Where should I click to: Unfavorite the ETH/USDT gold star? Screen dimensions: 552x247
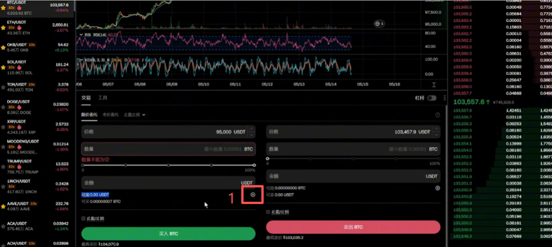pos(3,28)
